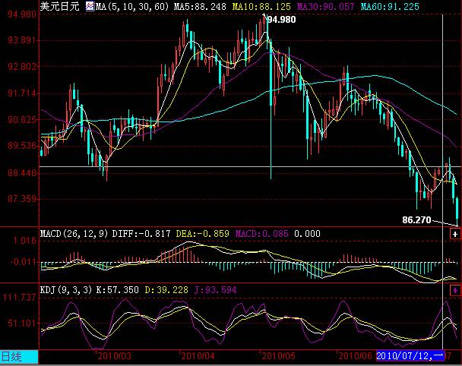
Task: Click the D:39.228 value
Action: click(166, 290)
